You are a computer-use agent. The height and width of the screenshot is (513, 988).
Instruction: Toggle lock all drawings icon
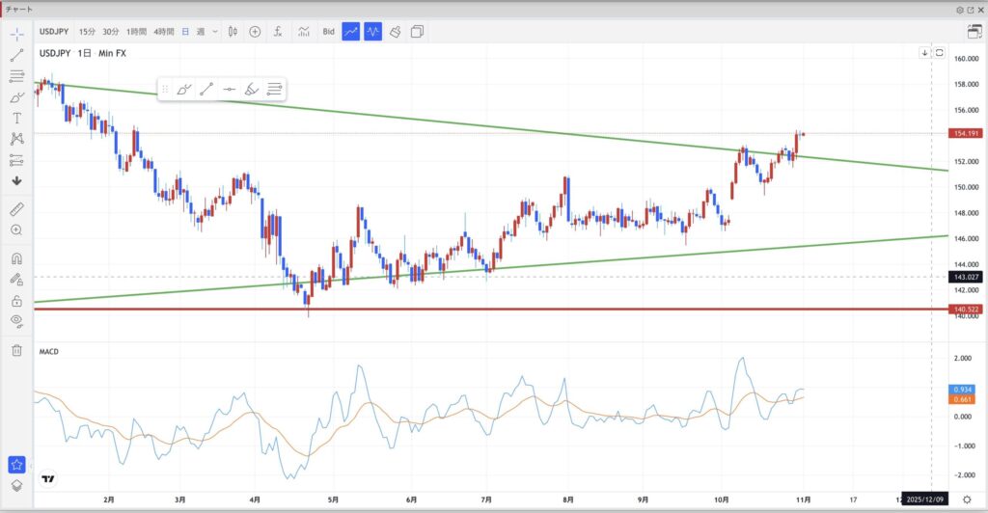tap(16, 300)
